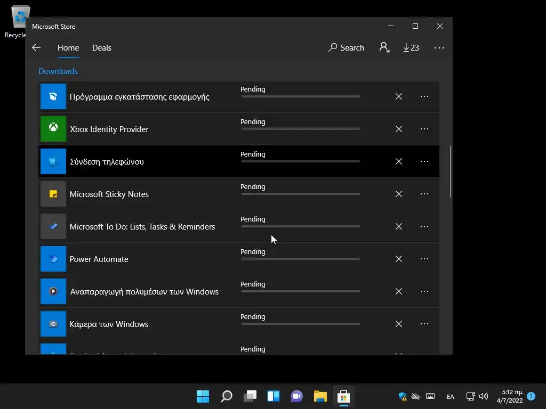Open Task View on the taskbar

pyautogui.click(x=250, y=396)
